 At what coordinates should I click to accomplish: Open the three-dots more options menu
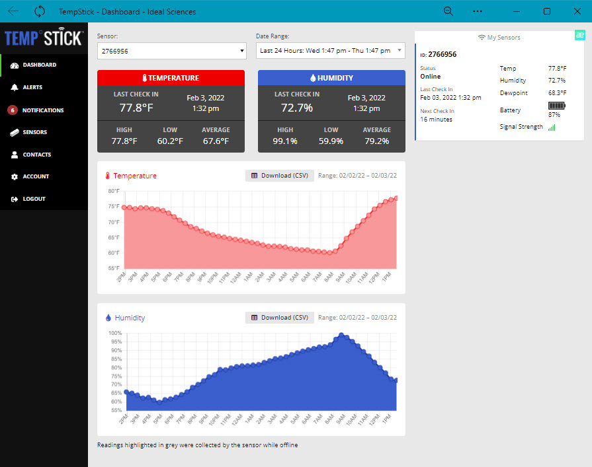point(478,11)
